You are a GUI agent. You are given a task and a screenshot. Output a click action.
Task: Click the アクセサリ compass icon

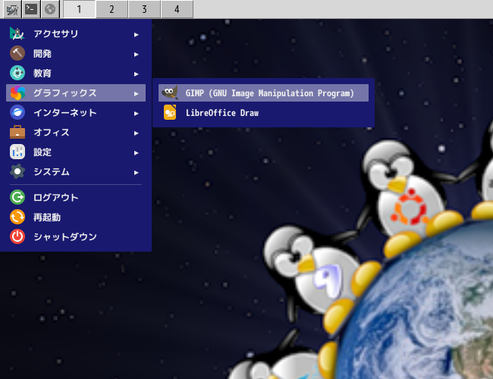coord(17,33)
